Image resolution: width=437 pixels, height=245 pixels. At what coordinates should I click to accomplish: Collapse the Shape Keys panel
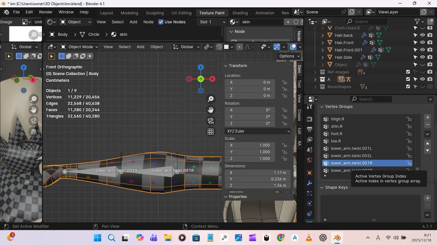322,188
